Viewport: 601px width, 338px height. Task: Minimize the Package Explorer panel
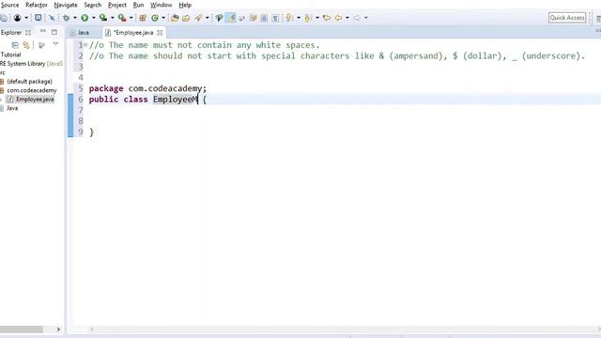(x=43, y=31)
